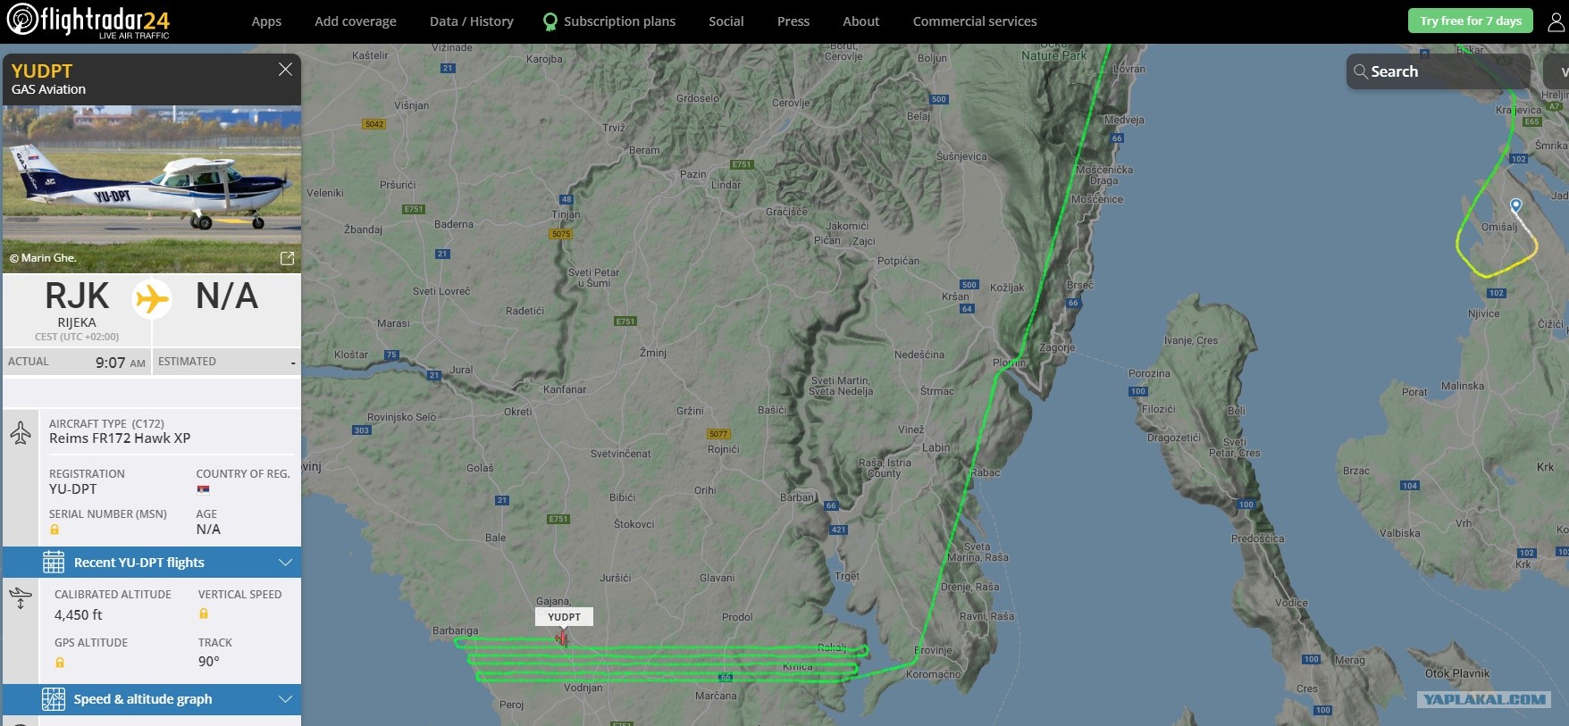Click the N/A destination airport
1569x726 pixels.
pos(227,296)
